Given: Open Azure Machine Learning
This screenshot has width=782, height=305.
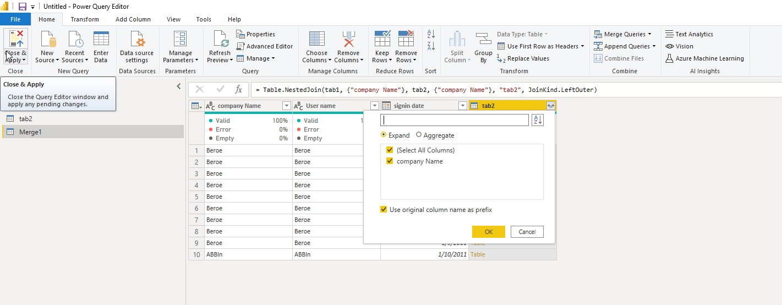Looking at the screenshot, I should pos(704,58).
